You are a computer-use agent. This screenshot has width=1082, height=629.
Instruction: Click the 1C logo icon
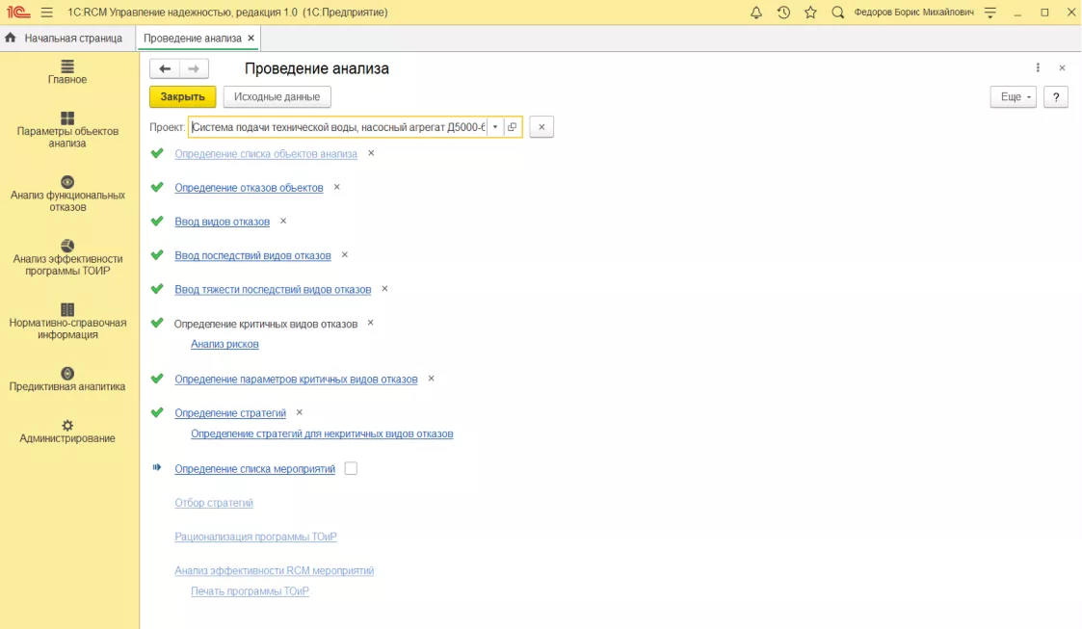18,13
